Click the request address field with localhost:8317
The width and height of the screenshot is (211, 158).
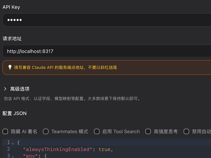[x=107, y=51]
